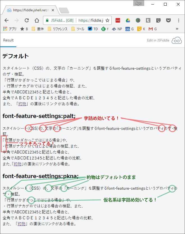Click the Pocket extension icon
This screenshot has height=234, width=185.
[x=168, y=20]
